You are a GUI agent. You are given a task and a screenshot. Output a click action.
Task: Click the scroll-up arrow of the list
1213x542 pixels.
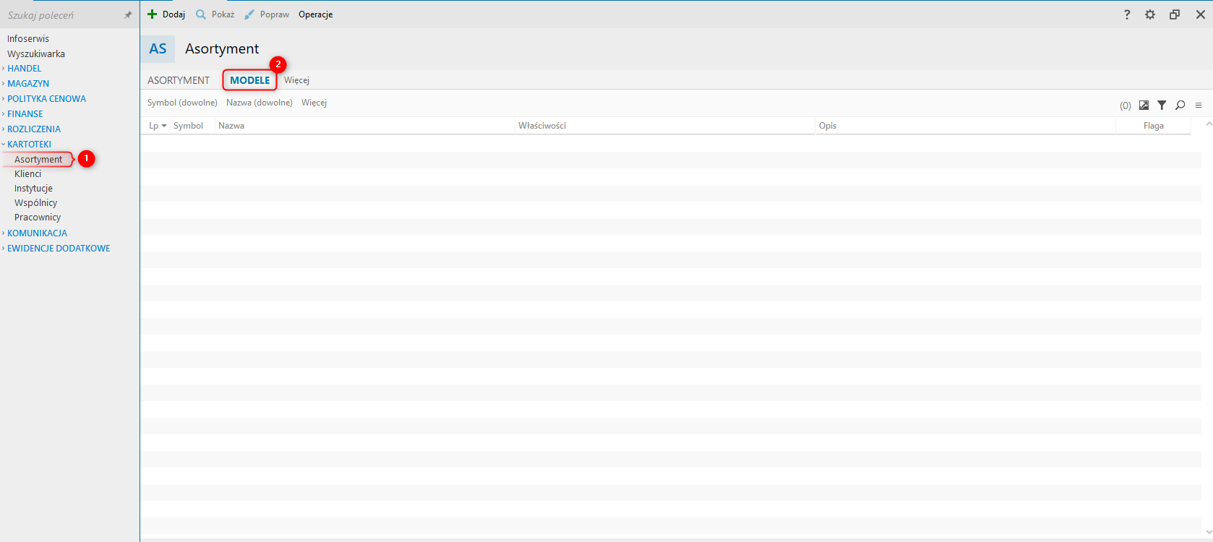pos(1209,125)
